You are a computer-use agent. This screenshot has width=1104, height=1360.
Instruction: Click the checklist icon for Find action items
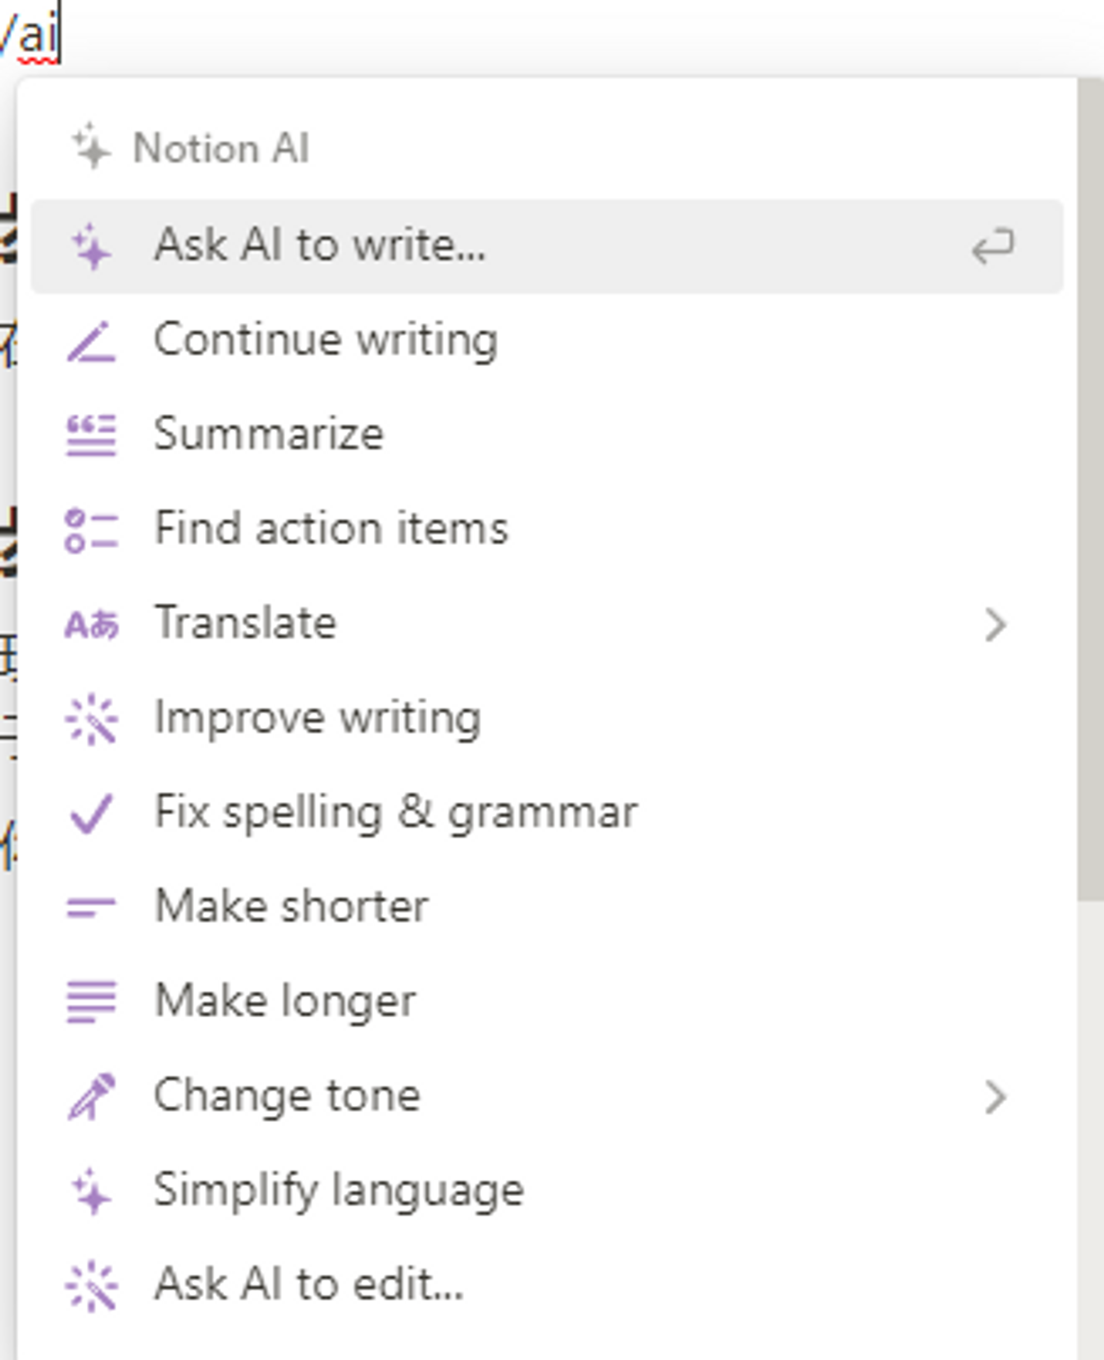pyautogui.click(x=92, y=530)
